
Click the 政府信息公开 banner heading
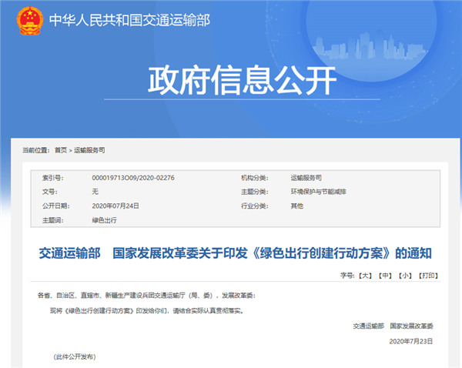click(x=242, y=80)
